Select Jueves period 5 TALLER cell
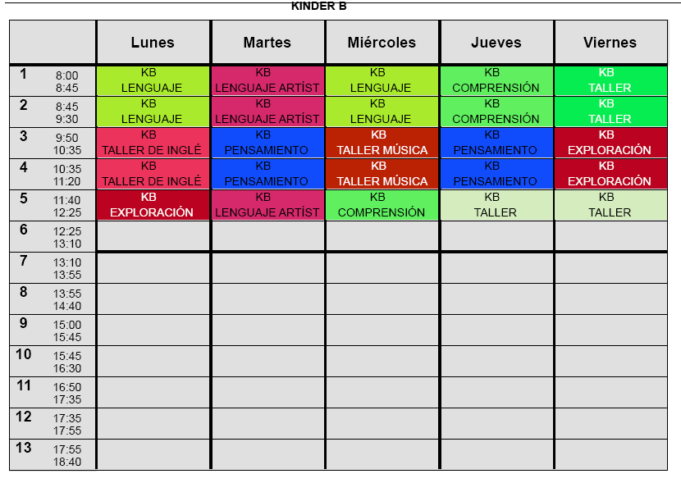681x483 pixels. point(496,205)
